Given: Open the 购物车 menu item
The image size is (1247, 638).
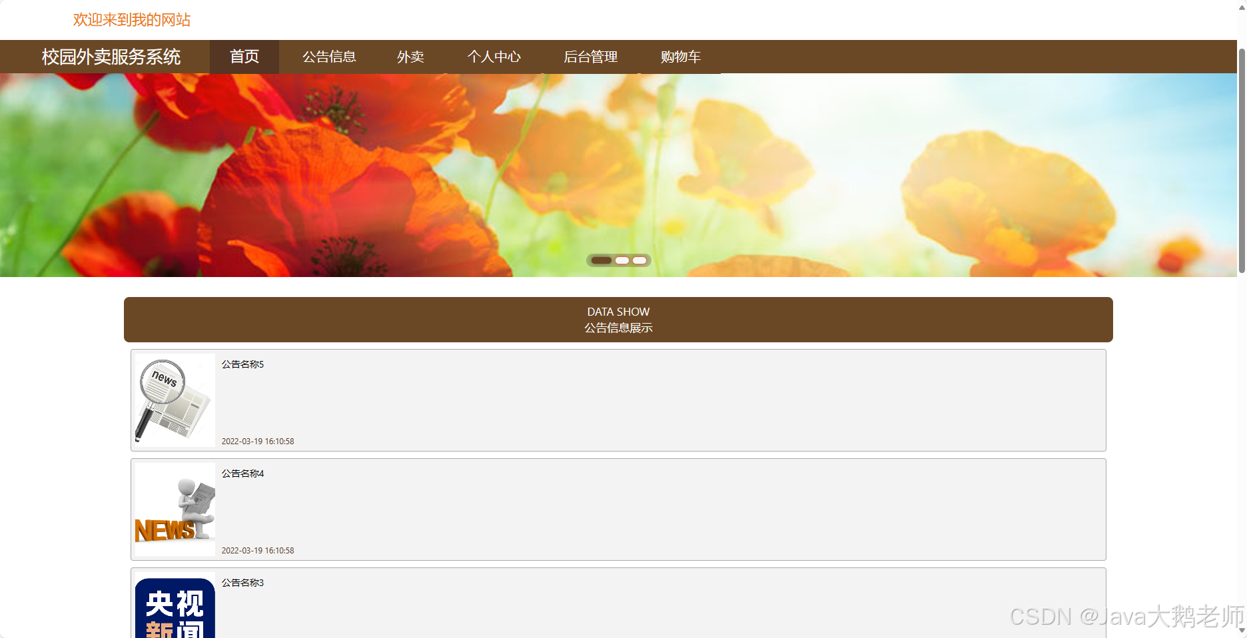Looking at the screenshot, I should point(681,57).
